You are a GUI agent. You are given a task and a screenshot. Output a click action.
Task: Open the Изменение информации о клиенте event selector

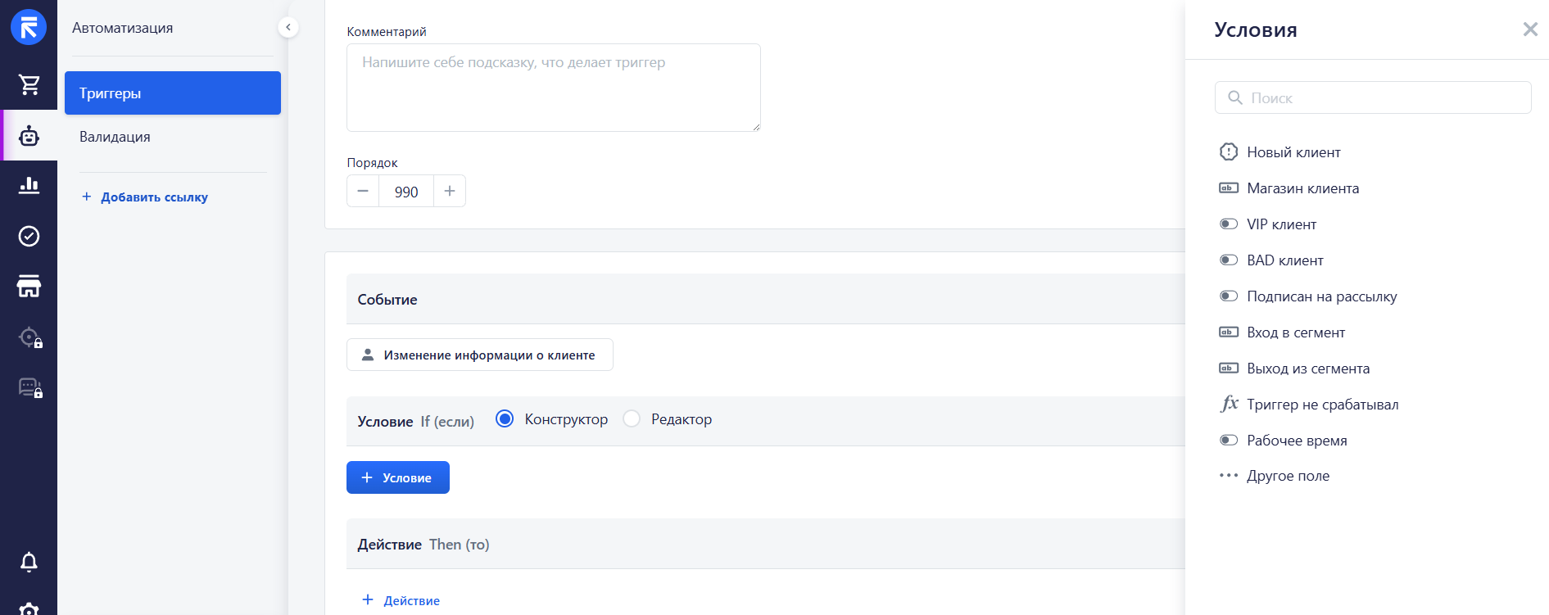point(480,355)
